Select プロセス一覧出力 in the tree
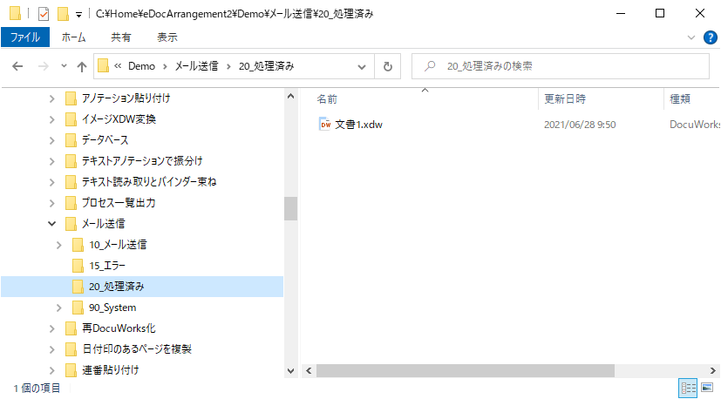Image resolution: width=721 pixels, height=399 pixels. (119, 203)
